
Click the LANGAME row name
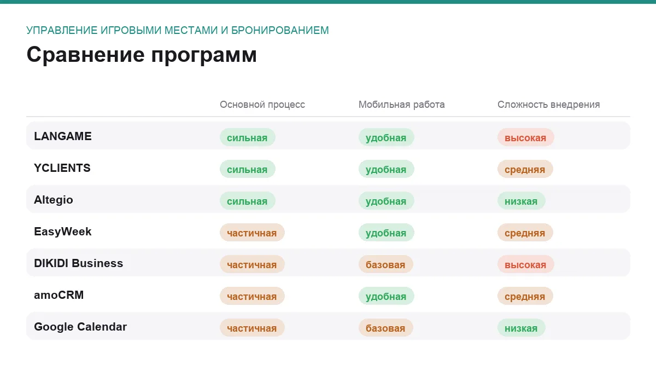tap(63, 136)
